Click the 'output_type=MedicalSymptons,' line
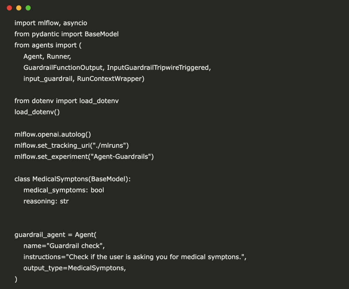This screenshot has height=289, width=349. (75, 268)
